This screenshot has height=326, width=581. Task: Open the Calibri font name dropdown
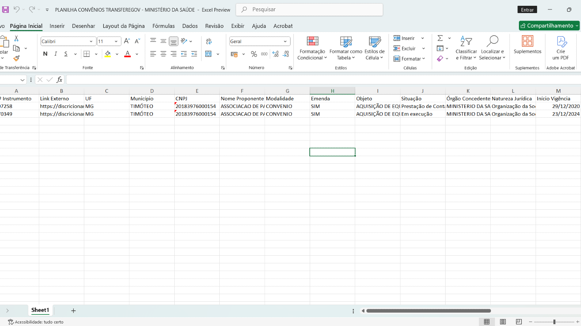coord(91,41)
